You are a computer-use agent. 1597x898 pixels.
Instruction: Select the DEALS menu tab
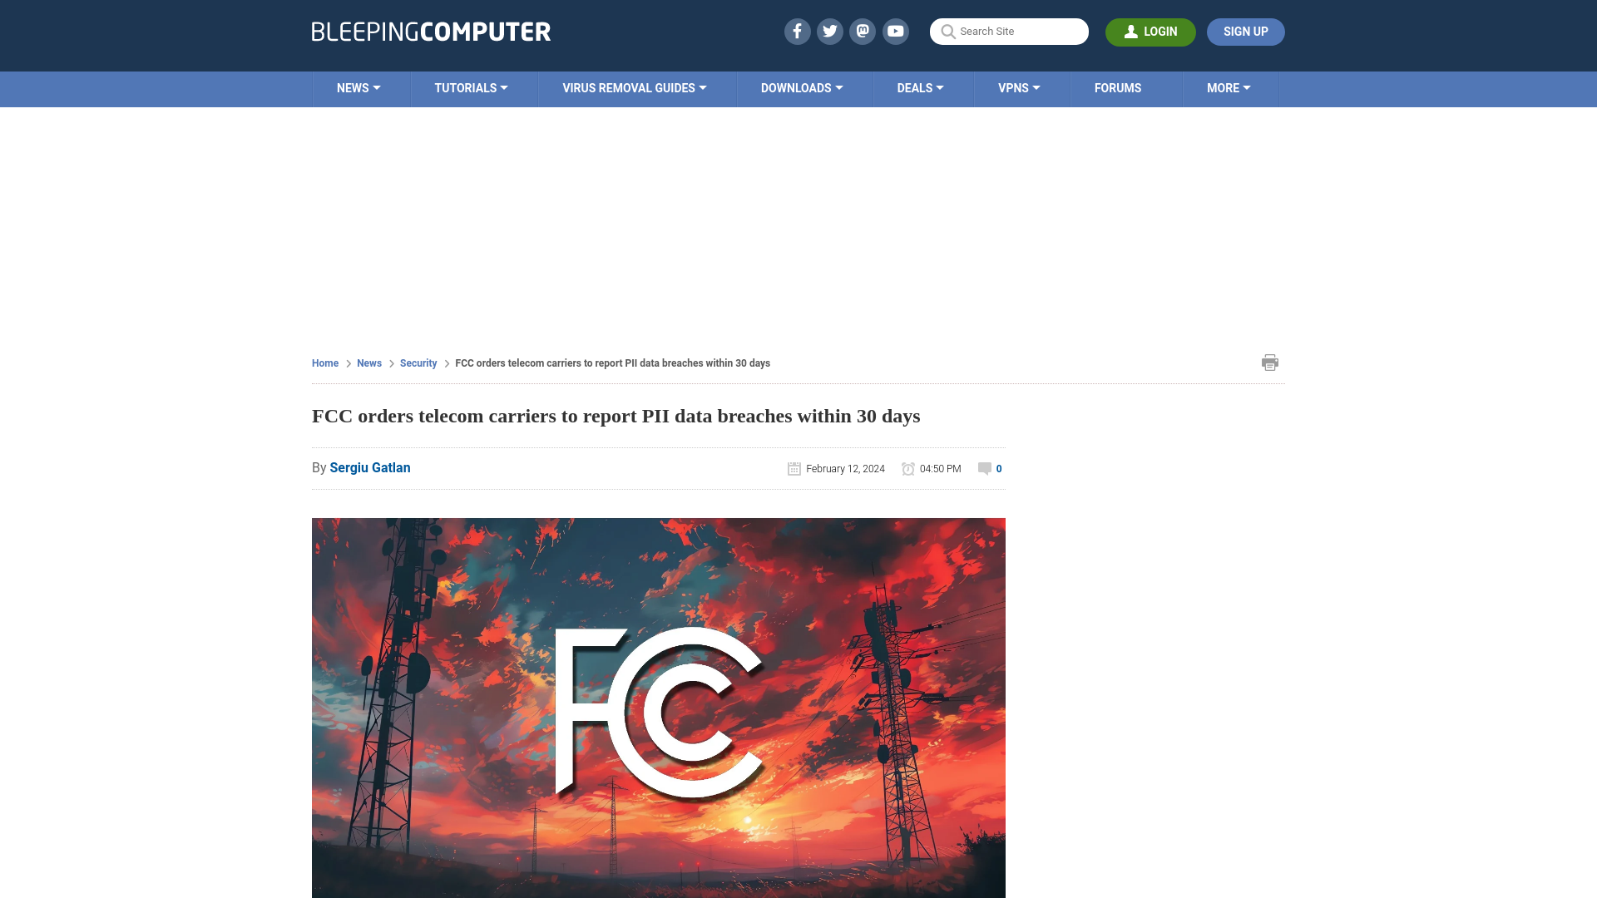pyautogui.click(x=919, y=87)
